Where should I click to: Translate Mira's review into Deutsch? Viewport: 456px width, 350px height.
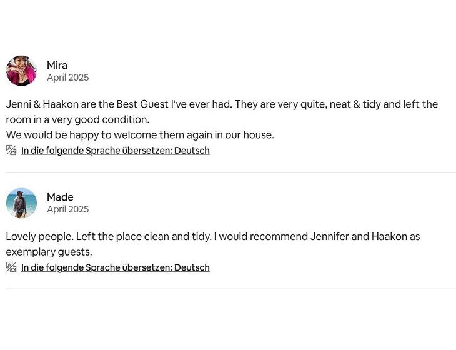click(115, 151)
